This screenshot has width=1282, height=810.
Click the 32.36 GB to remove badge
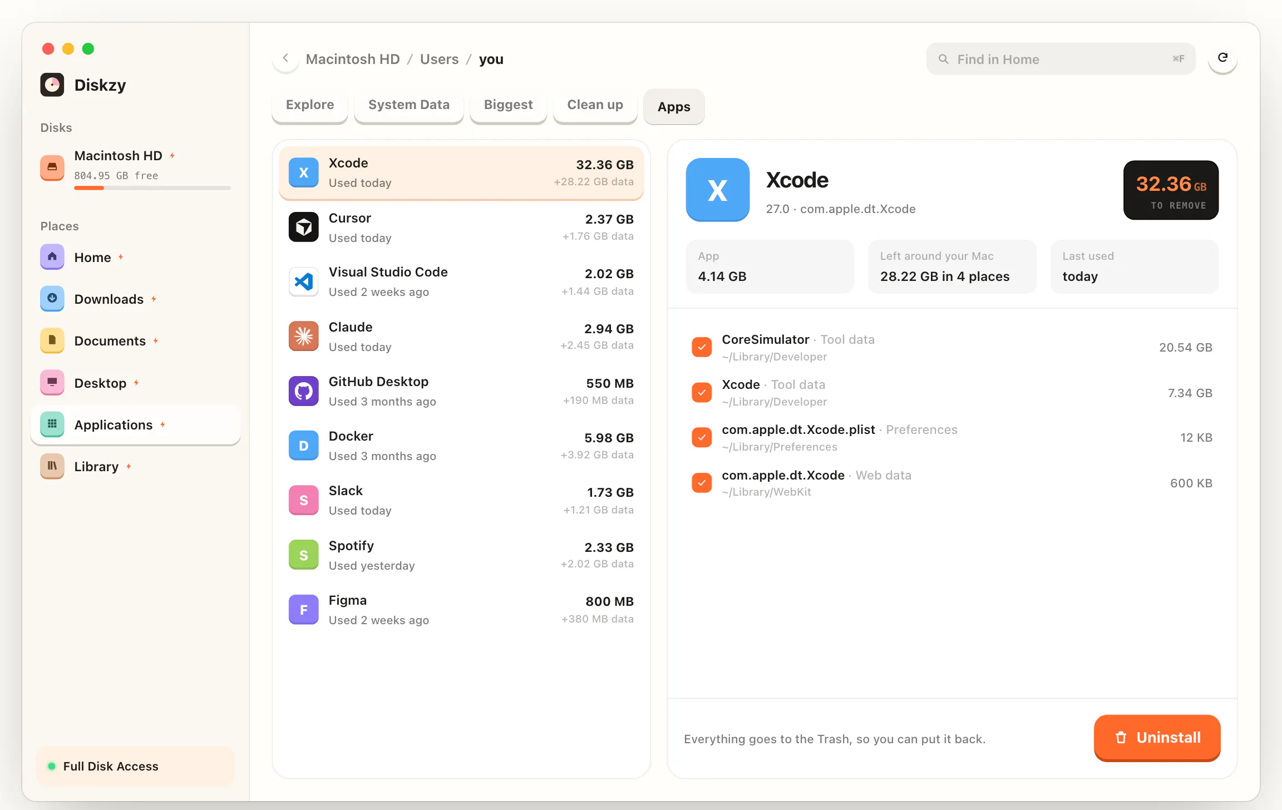tap(1171, 190)
